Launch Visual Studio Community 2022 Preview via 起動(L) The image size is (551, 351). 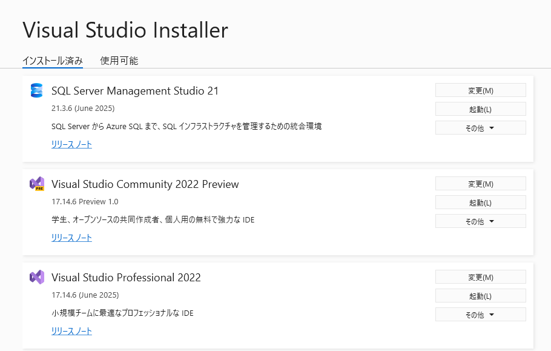click(x=480, y=202)
